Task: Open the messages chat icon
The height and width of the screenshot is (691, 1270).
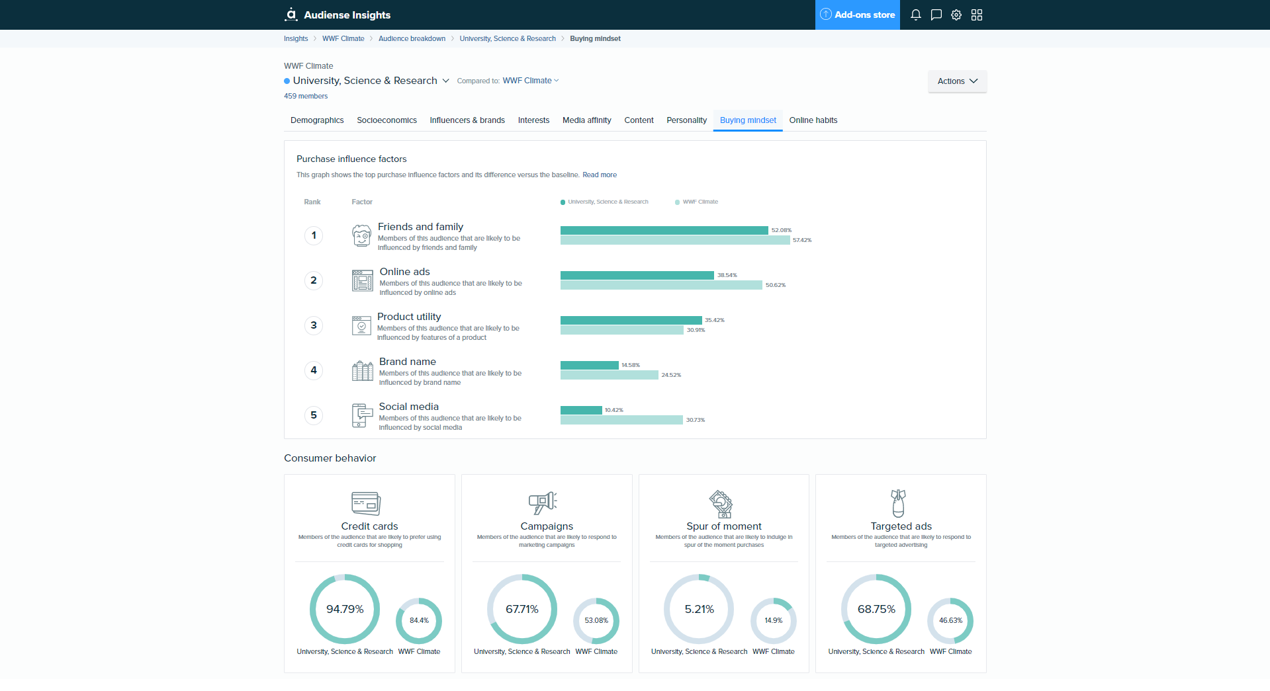Action: 936,15
